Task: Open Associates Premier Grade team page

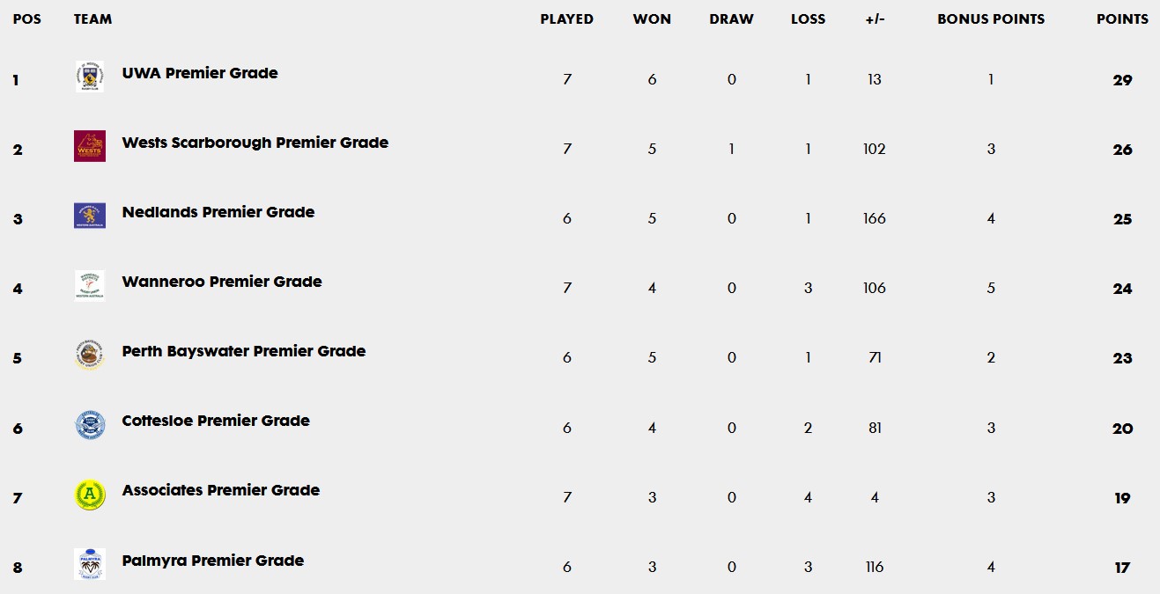Action: click(x=221, y=490)
